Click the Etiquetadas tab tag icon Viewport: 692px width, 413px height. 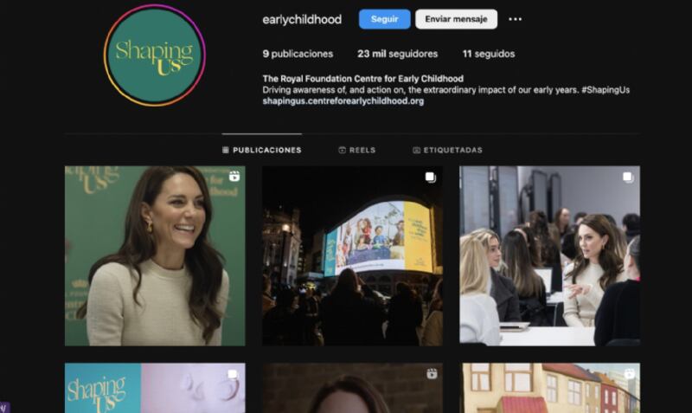click(417, 150)
